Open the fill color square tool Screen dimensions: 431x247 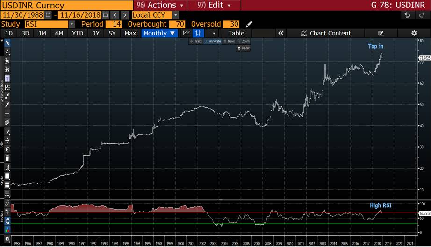(x=7, y=176)
